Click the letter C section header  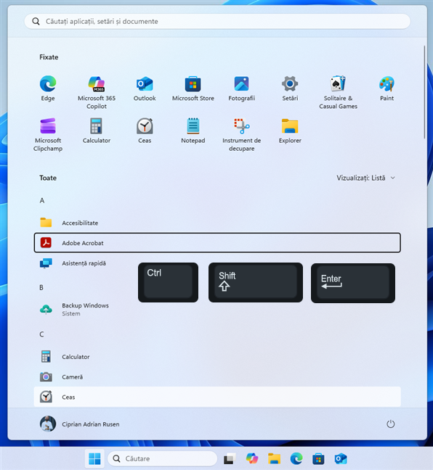pos(41,334)
